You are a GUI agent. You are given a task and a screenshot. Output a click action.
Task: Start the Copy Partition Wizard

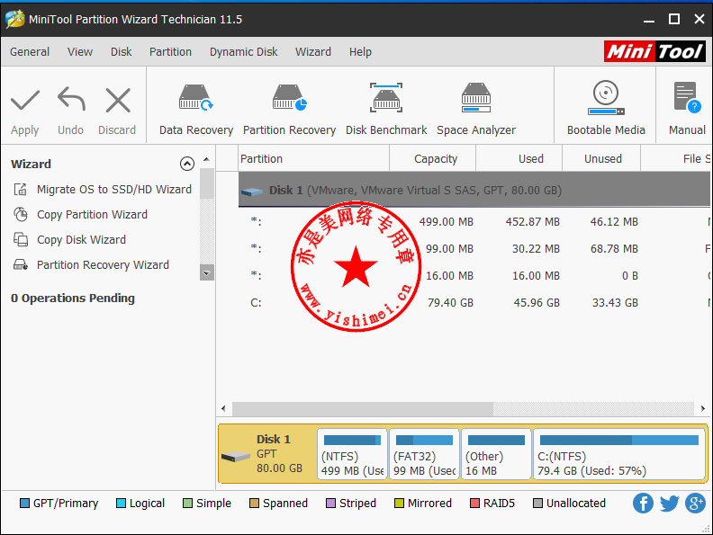coord(93,214)
